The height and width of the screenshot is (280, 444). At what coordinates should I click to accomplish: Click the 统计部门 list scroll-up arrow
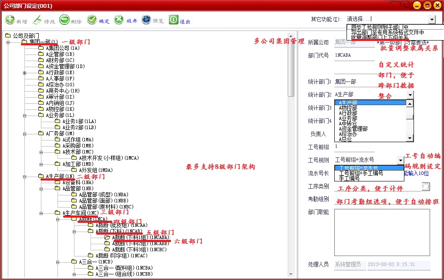[410, 103]
